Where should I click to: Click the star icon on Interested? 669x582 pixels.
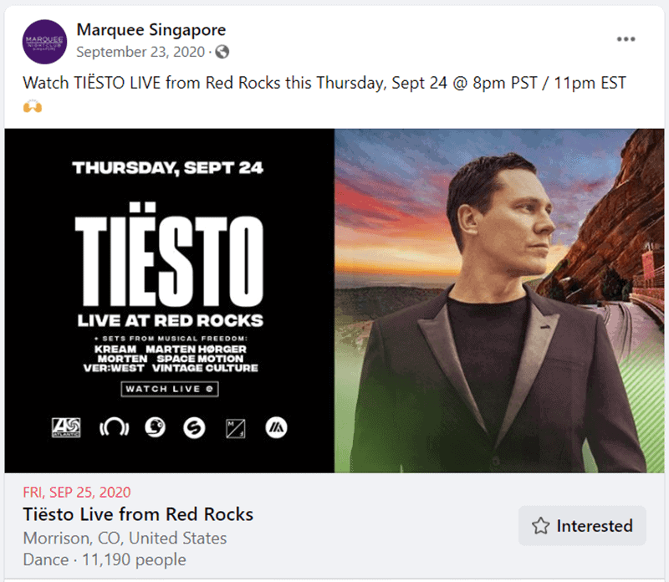pyautogui.click(x=541, y=526)
